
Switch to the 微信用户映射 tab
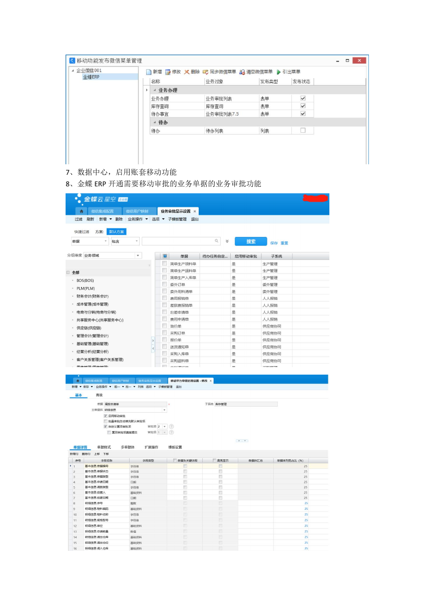[x=140, y=211]
